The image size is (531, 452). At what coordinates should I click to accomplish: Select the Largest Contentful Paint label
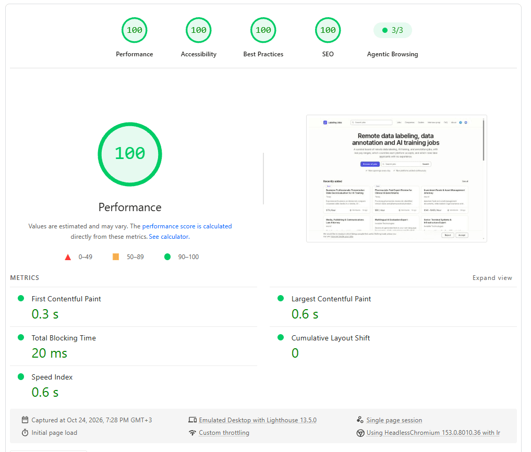[x=331, y=299]
